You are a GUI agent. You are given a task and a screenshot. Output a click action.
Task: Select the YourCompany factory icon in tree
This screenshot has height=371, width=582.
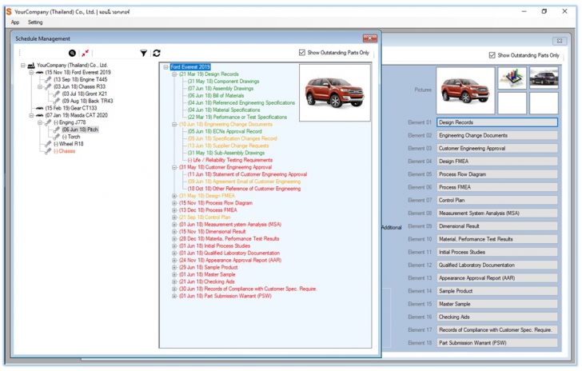31,65
